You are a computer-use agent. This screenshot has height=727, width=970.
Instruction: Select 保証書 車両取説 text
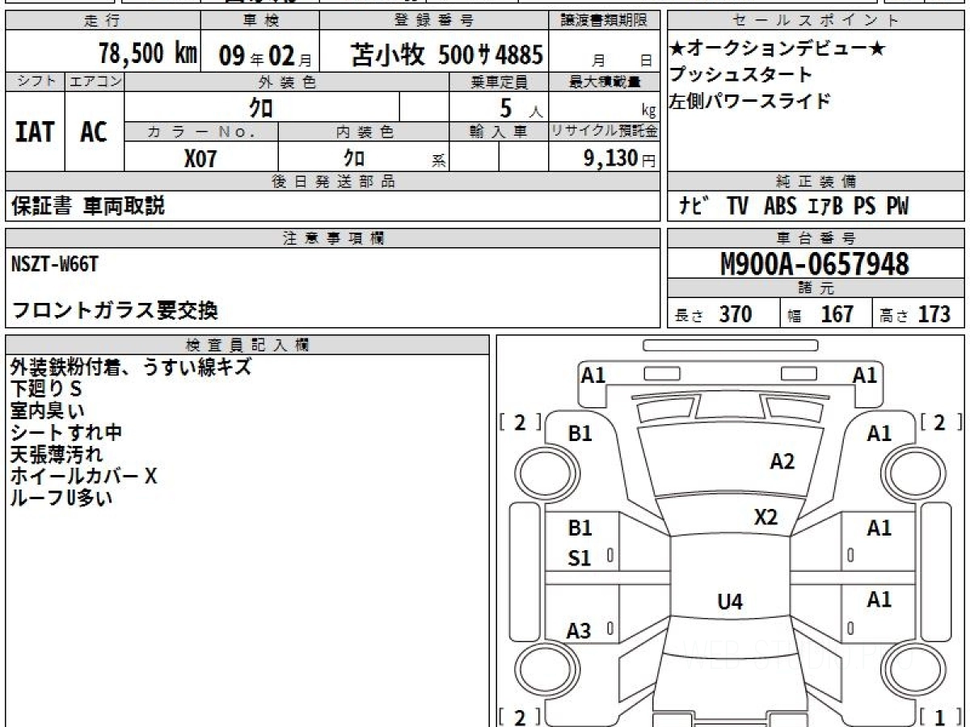(88, 206)
